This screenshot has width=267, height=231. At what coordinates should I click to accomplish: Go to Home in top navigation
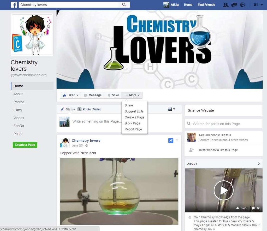pos(188,5)
